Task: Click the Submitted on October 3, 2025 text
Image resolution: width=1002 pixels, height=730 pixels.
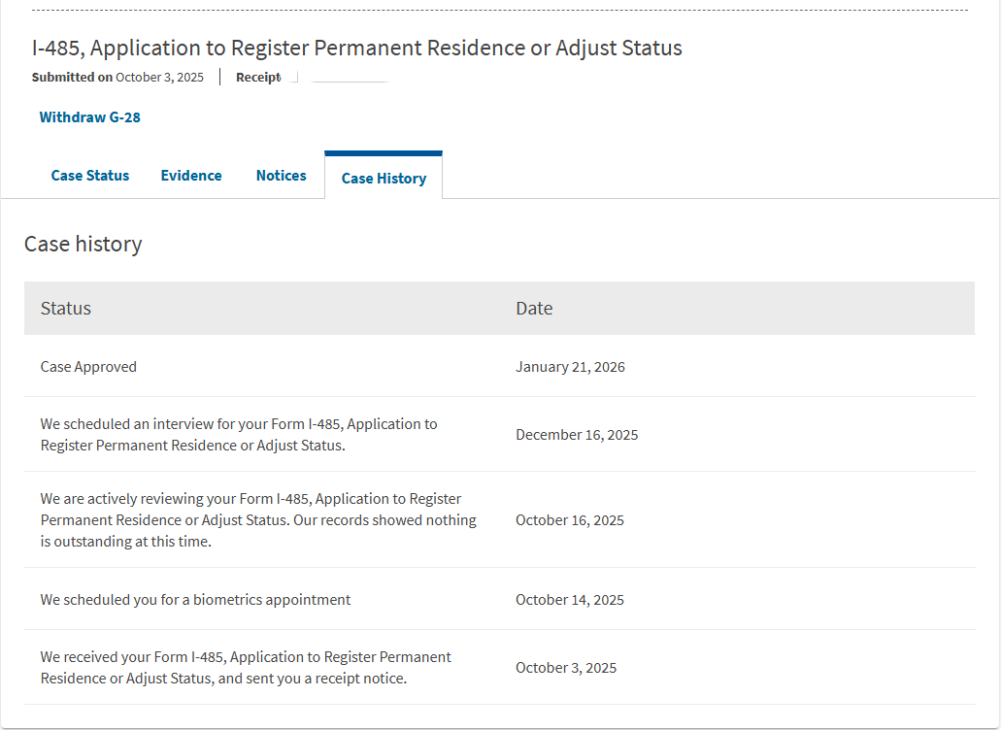Action: (117, 78)
